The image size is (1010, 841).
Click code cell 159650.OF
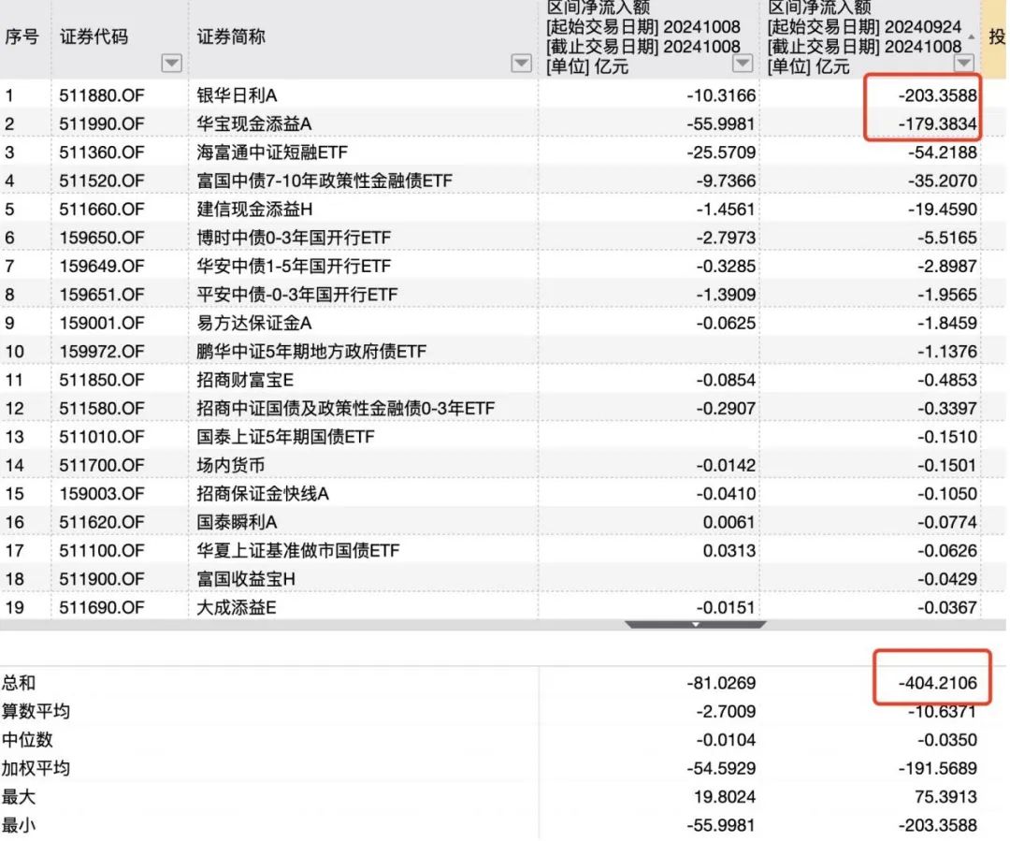102,238
